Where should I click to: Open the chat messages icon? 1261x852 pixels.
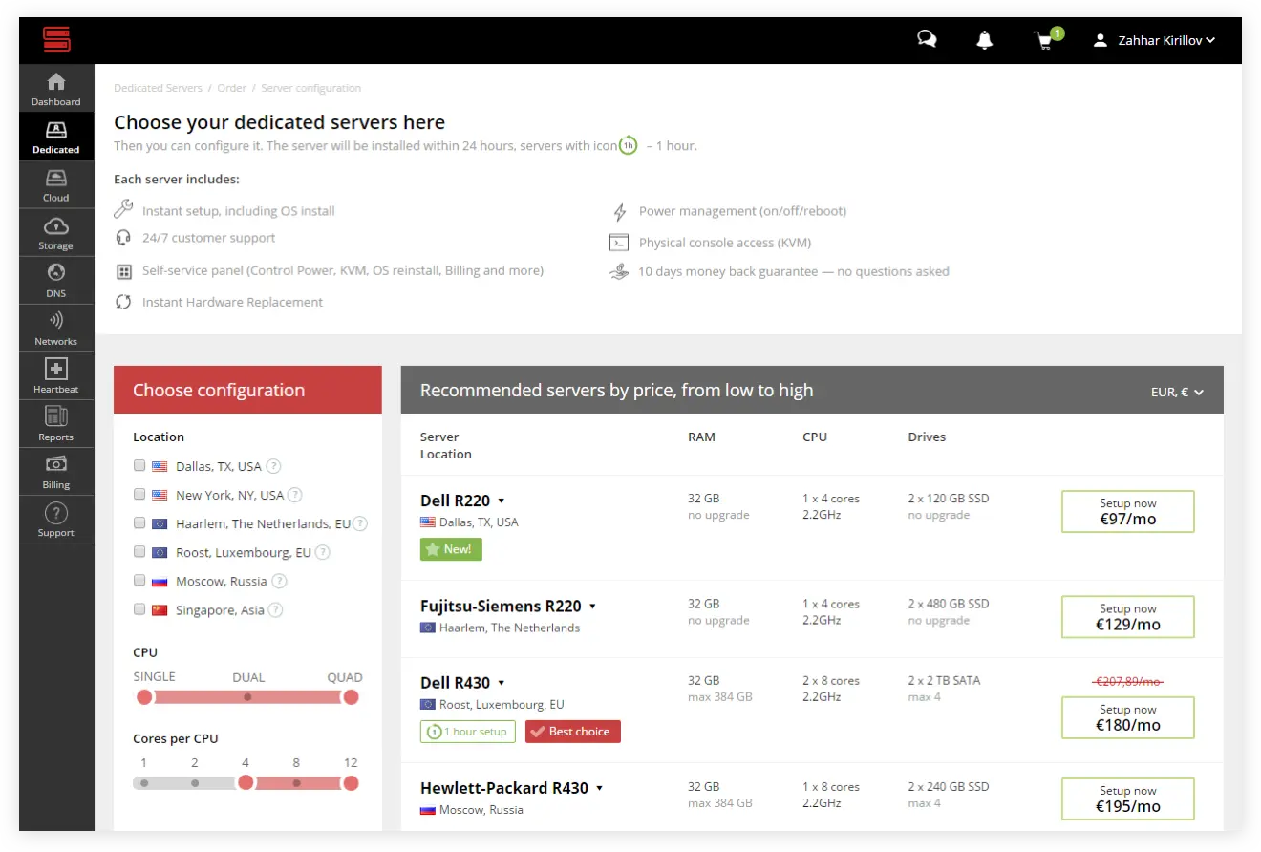click(927, 40)
